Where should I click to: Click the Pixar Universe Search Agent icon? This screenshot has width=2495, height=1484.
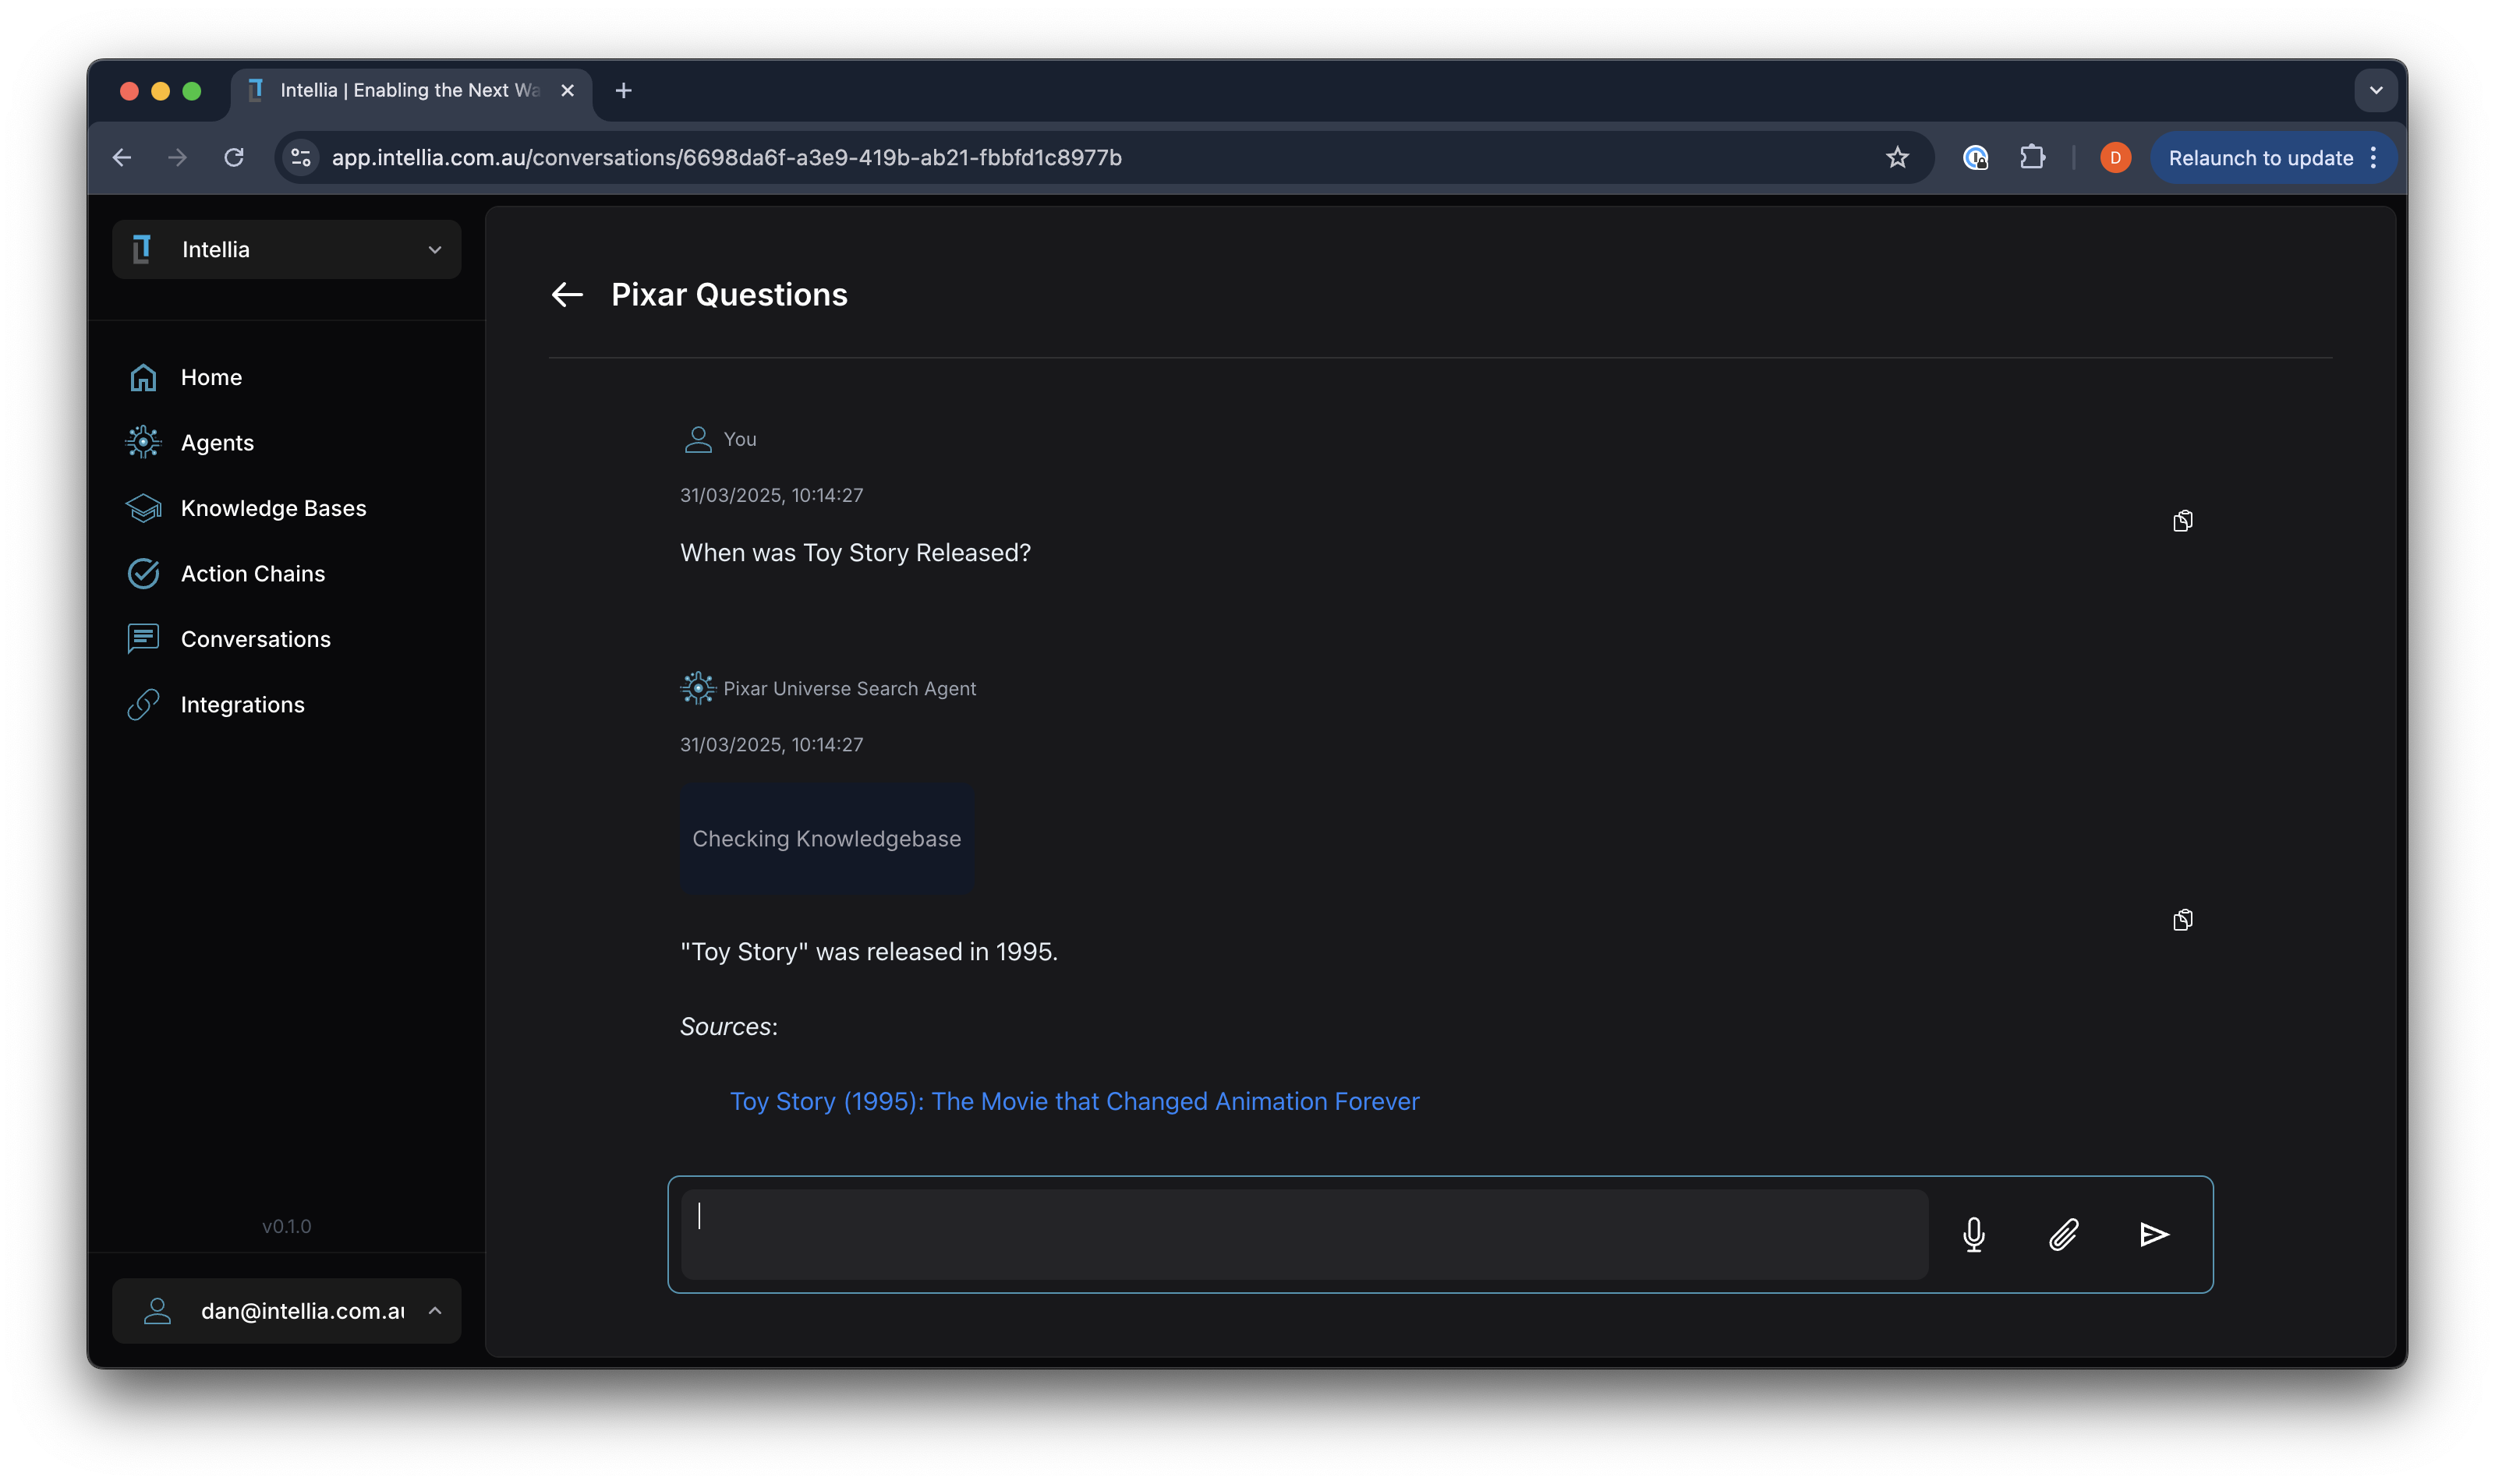coord(697,688)
